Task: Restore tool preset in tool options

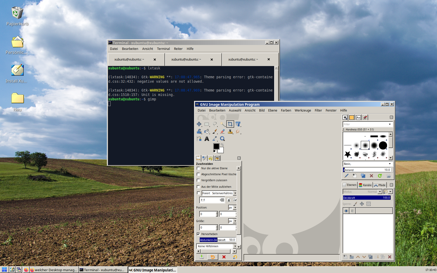Action: click(x=213, y=257)
